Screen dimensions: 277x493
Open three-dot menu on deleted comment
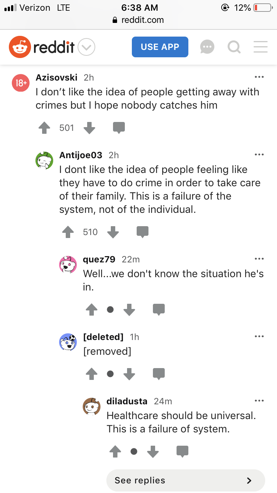[x=259, y=337]
